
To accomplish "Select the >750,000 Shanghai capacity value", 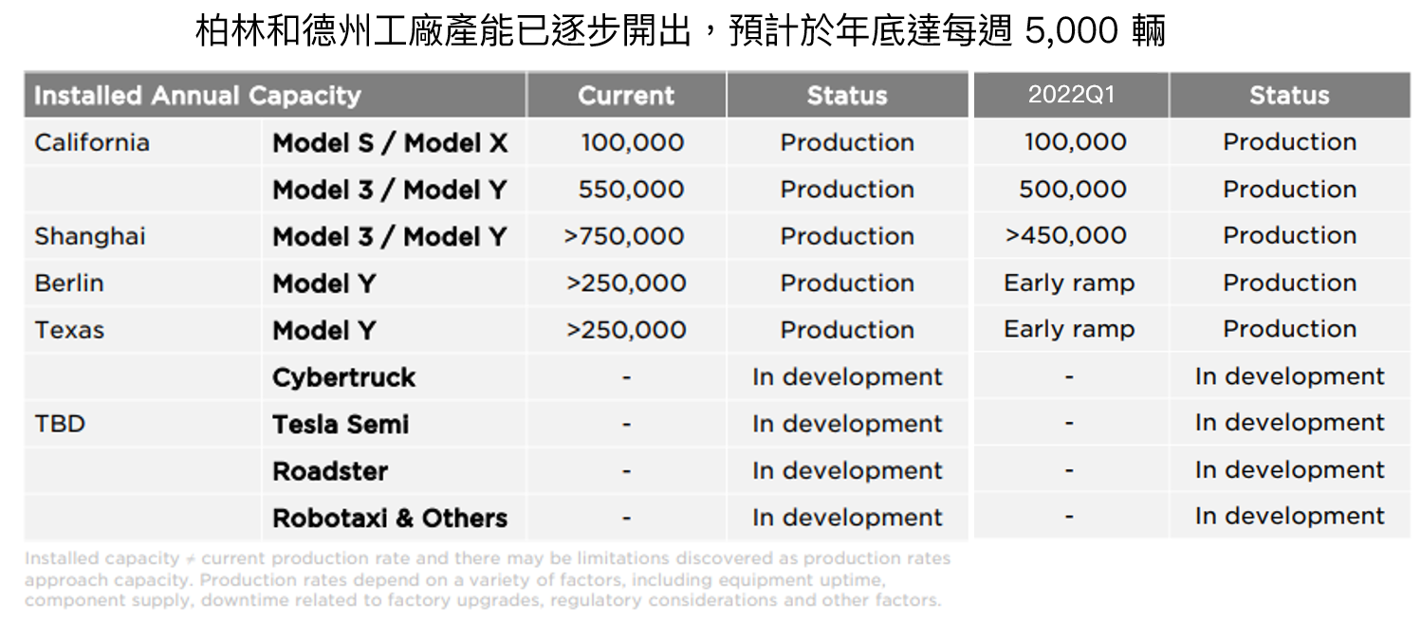I will coord(624,236).
